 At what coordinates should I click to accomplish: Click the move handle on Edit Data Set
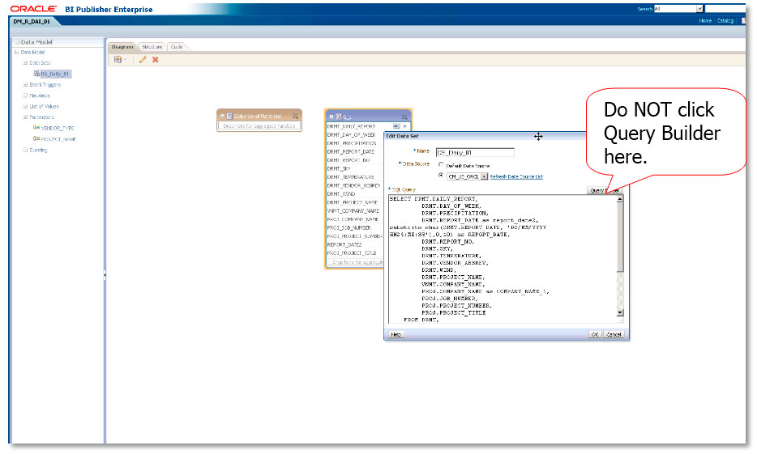pyautogui.click(x=538, y=137)
